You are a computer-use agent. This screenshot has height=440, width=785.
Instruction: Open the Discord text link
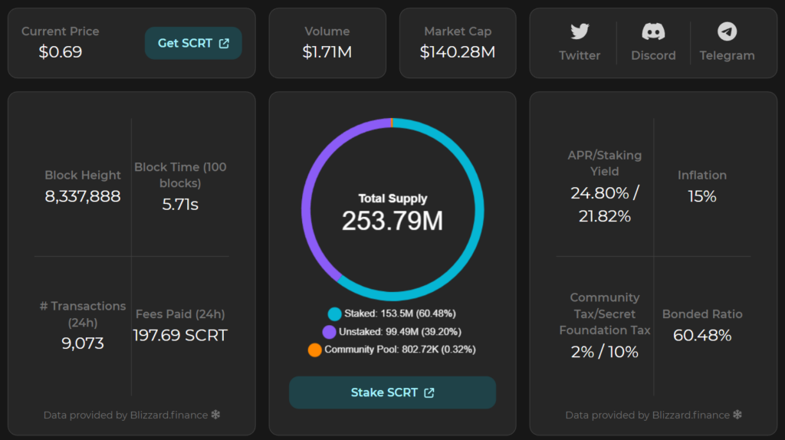click(x=653, y=56)
